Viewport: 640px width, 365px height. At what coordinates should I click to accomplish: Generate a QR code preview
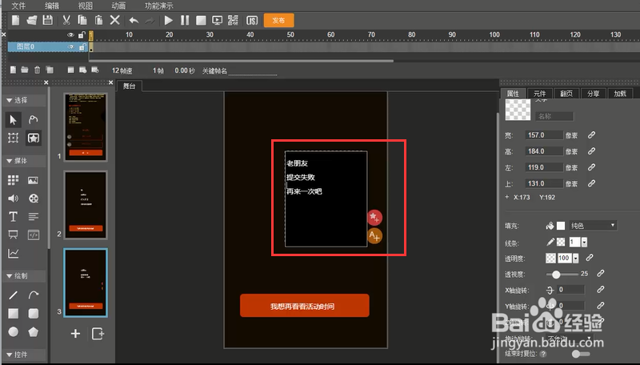pos(233,20)
